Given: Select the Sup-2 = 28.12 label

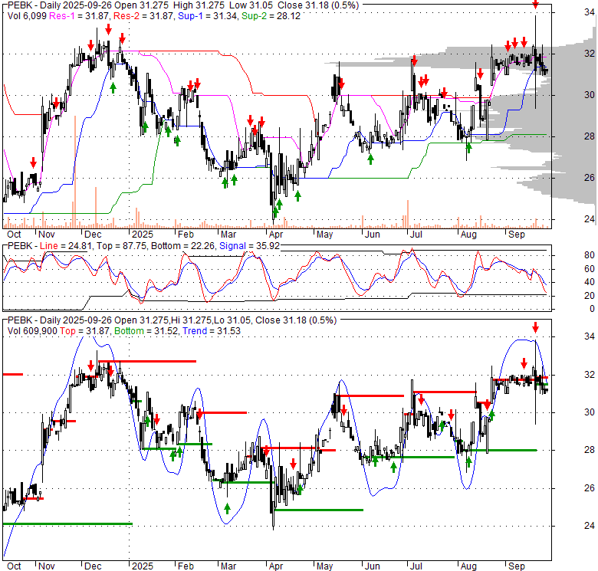Looking at the screenshot, I should (x=271, y=16).
